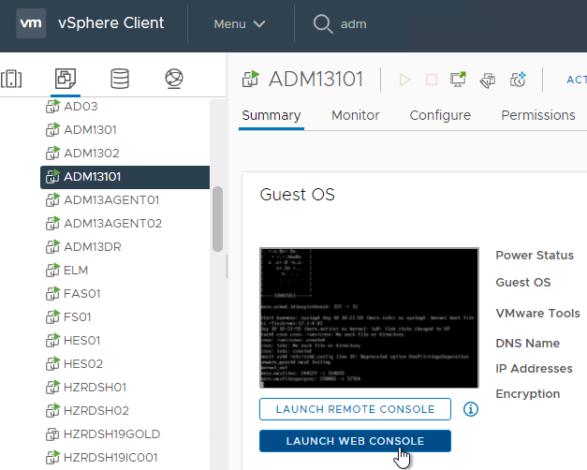Click the remote console info icon

coord(471,409)
